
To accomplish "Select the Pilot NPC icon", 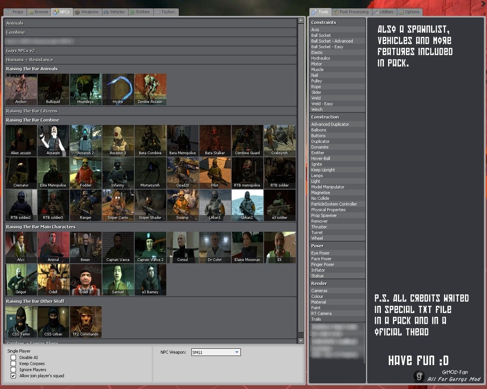I will pyautogui.click(x=215, y=173).
